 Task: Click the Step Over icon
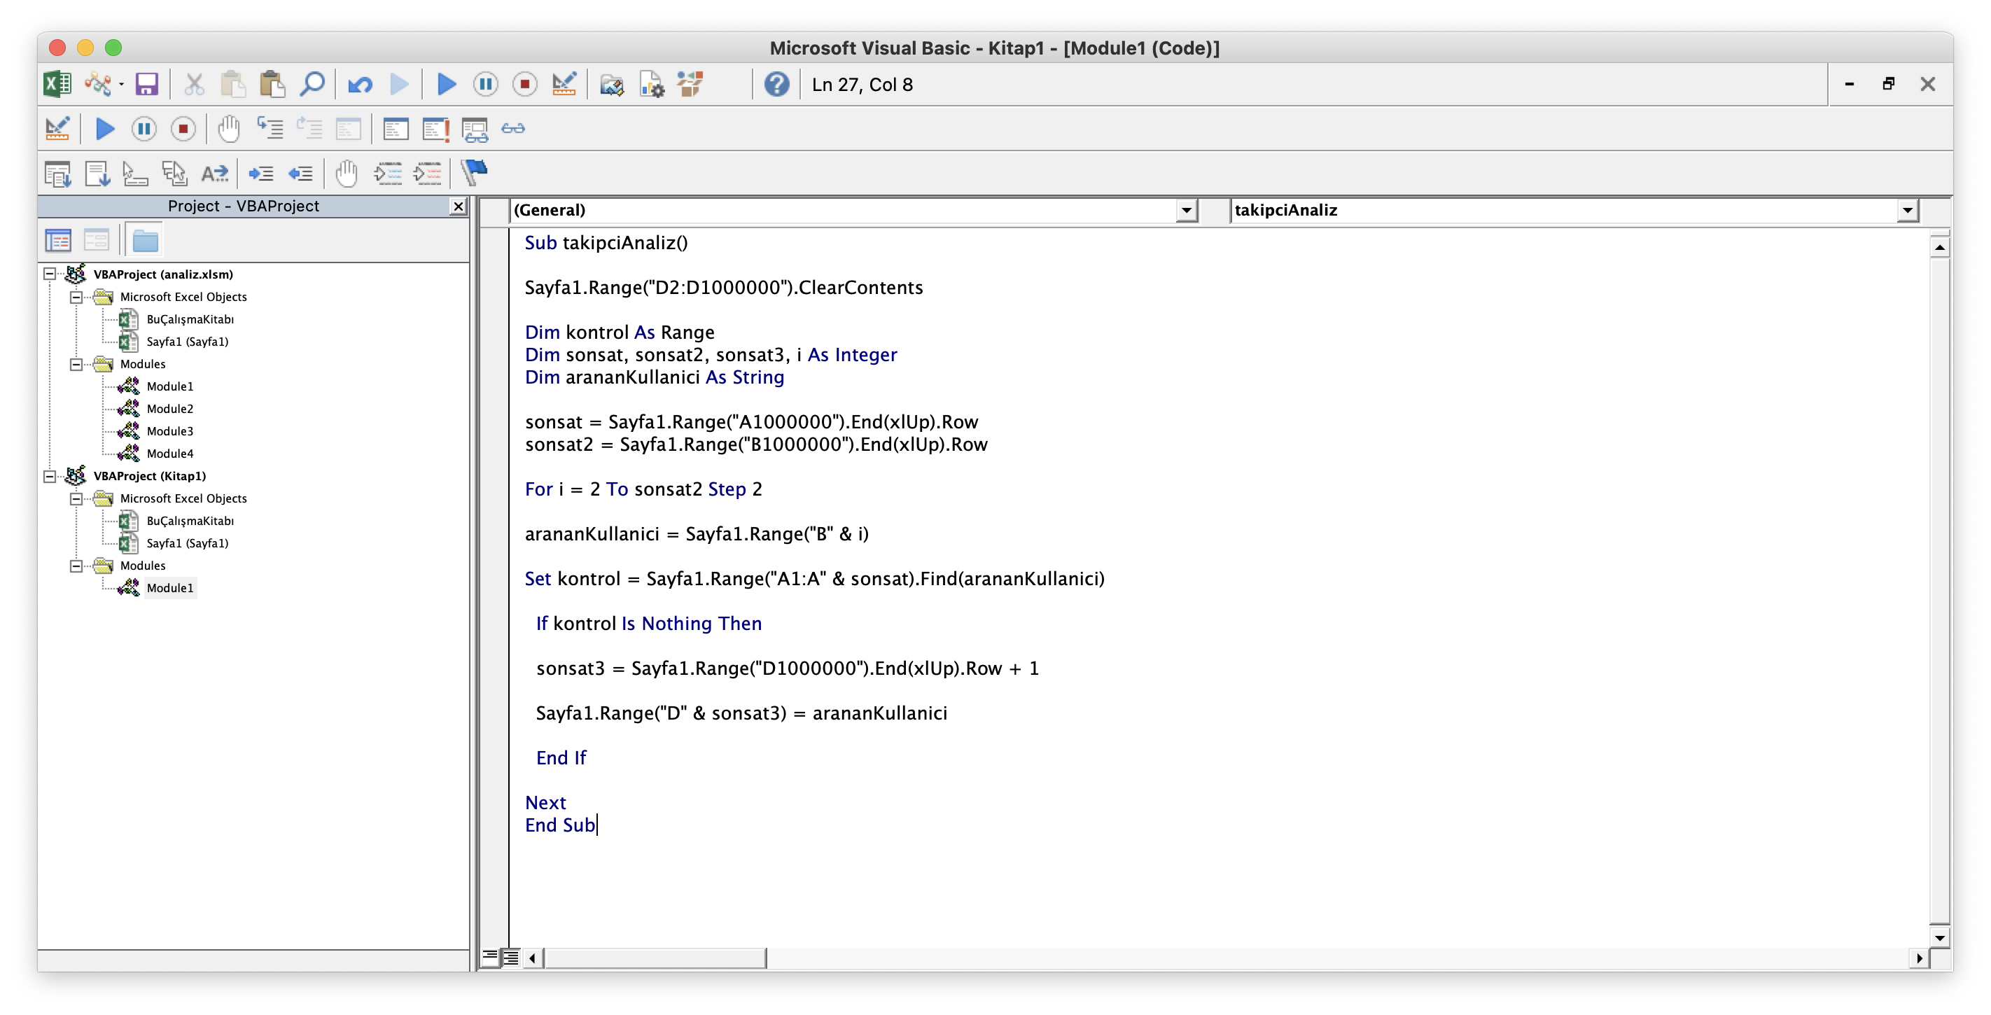[309, 128]
